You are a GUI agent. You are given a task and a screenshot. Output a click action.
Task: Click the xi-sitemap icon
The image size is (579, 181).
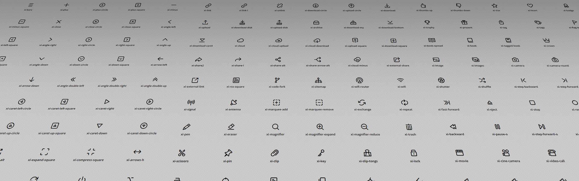(318, 80)
